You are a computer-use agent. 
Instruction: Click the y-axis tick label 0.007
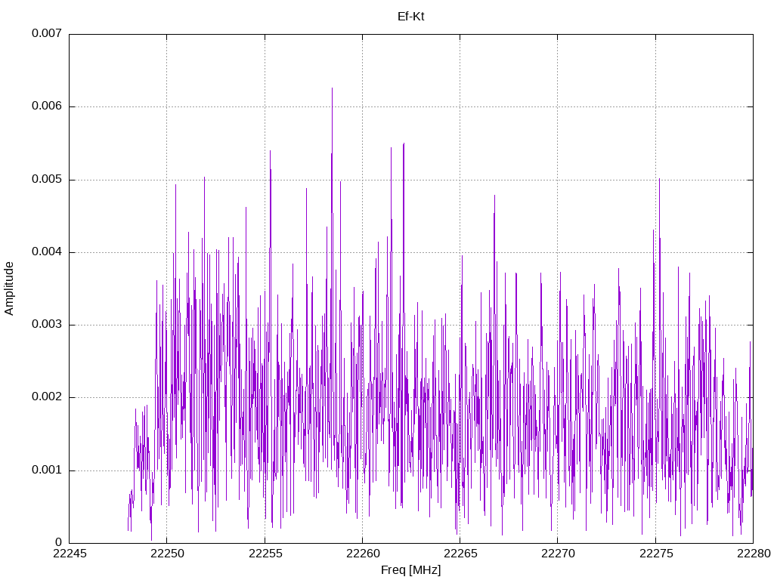pyautogui.click(x=47, y=33)
